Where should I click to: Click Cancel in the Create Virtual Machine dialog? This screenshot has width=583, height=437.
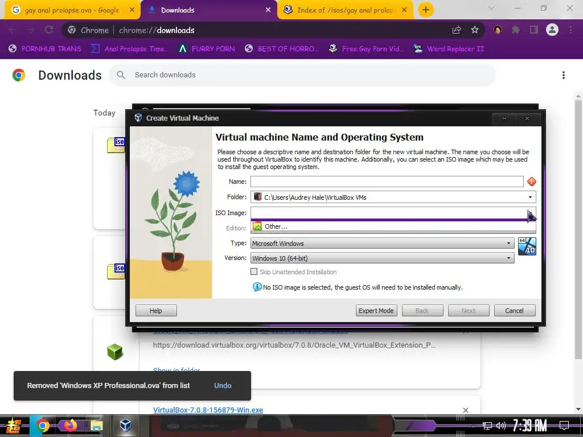tap(514, 310)
